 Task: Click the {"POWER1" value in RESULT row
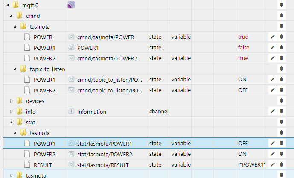(x=252, y=165)
